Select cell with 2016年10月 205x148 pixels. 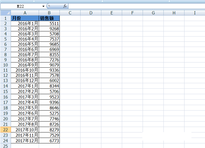pos(25,70)
